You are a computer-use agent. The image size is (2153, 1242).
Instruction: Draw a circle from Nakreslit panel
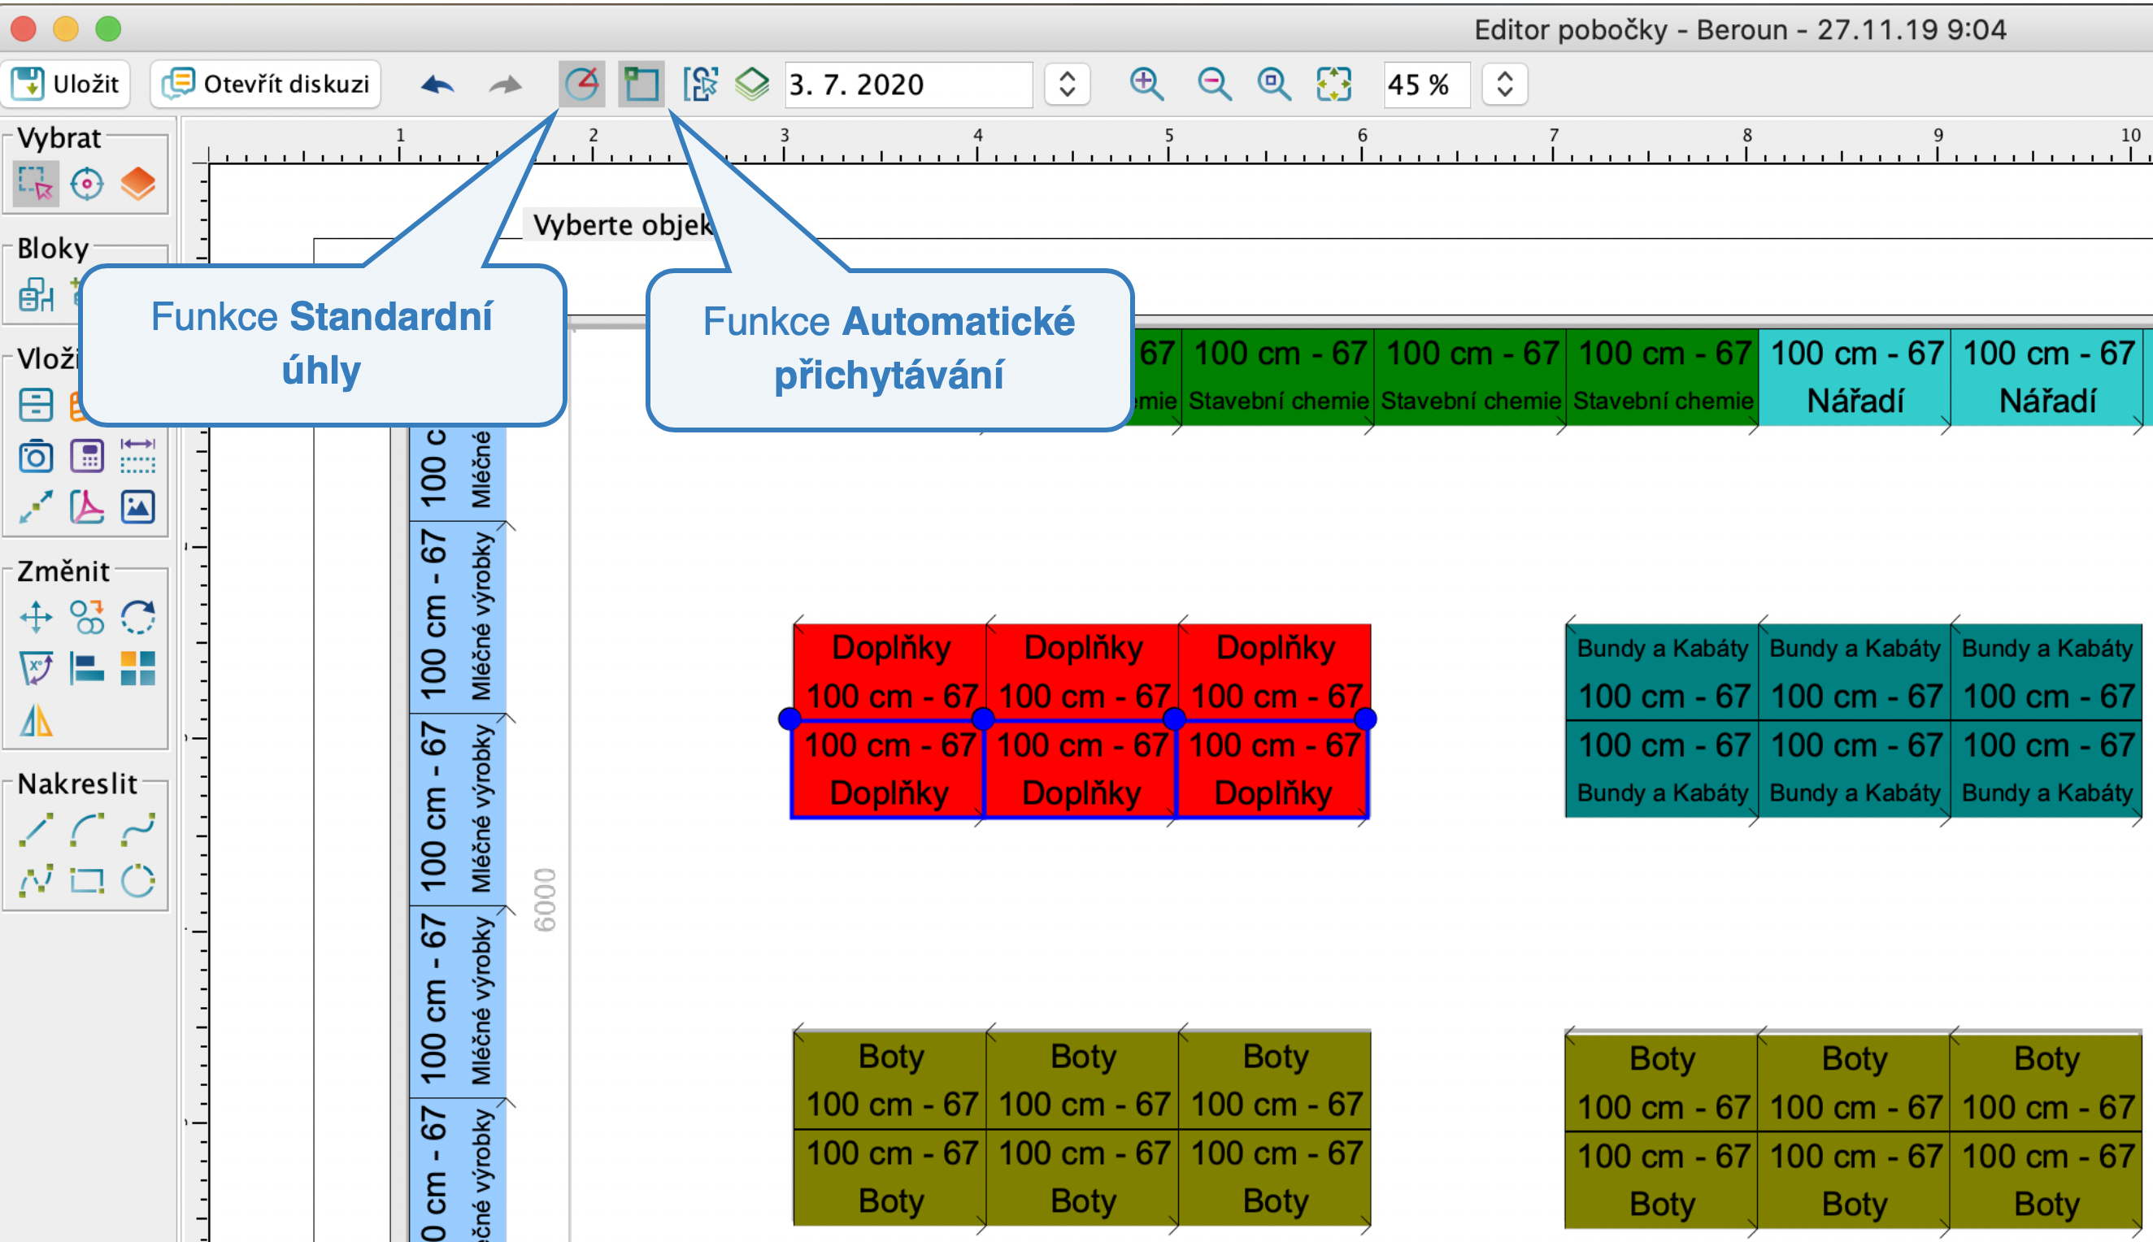tap(137, 880)
